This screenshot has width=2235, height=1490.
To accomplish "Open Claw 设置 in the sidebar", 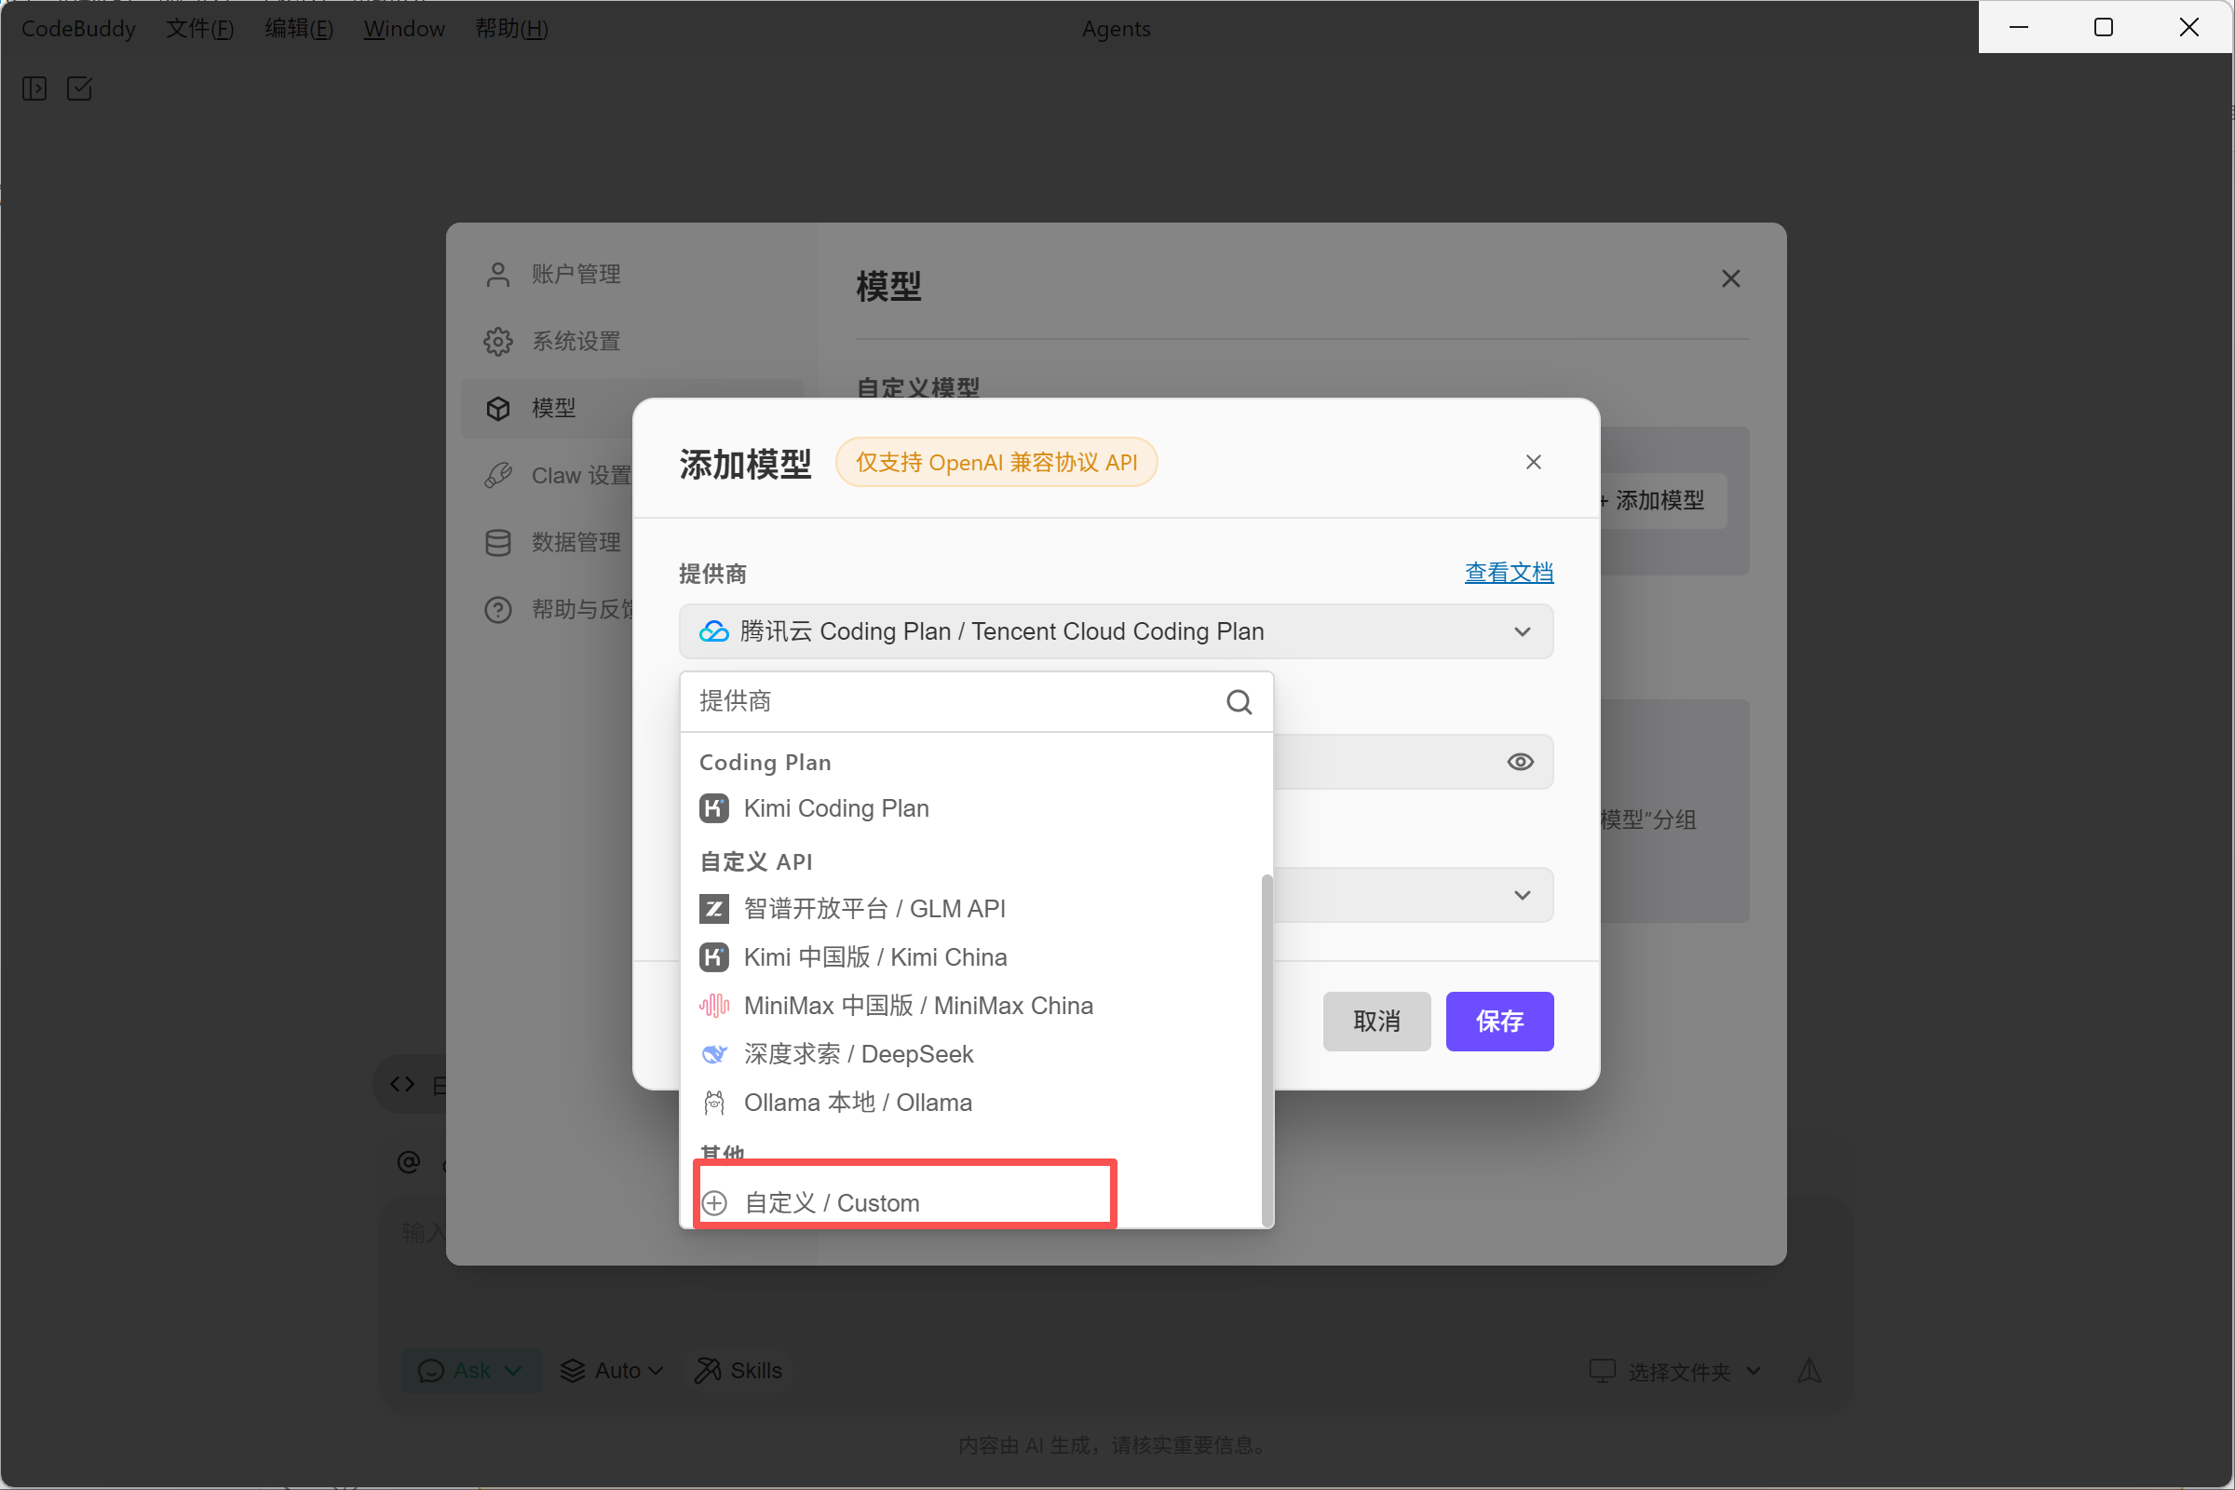I will click(559, 475).
